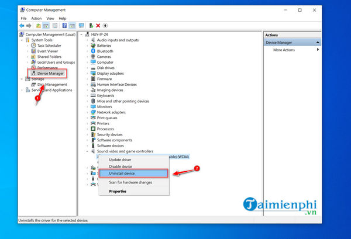Click the Properties sheet toolbar icon

[x=55, y=26]
